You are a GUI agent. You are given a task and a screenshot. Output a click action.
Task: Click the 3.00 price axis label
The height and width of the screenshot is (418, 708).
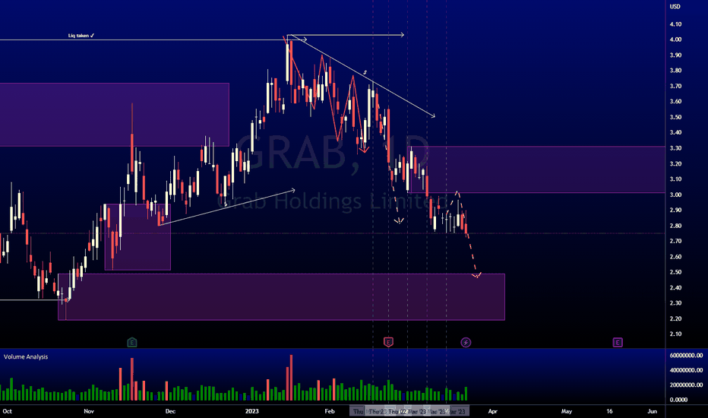point(675,195)
